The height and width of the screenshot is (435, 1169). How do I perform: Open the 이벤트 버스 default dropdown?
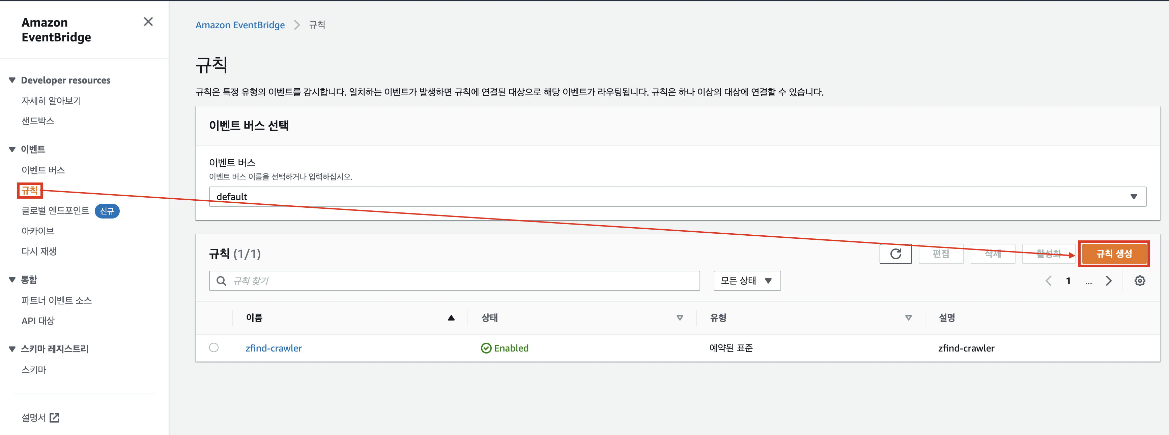[677, 197]
